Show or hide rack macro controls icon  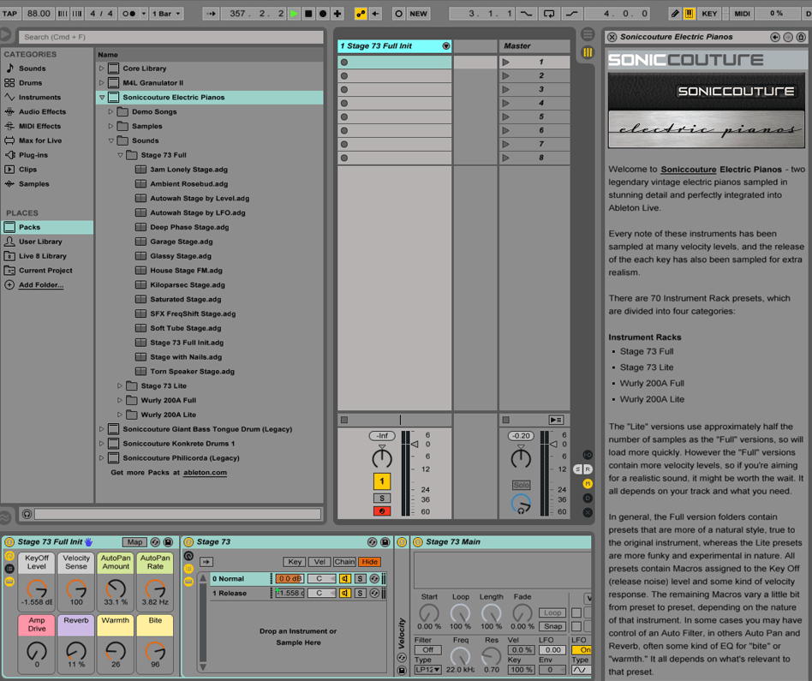9,556
